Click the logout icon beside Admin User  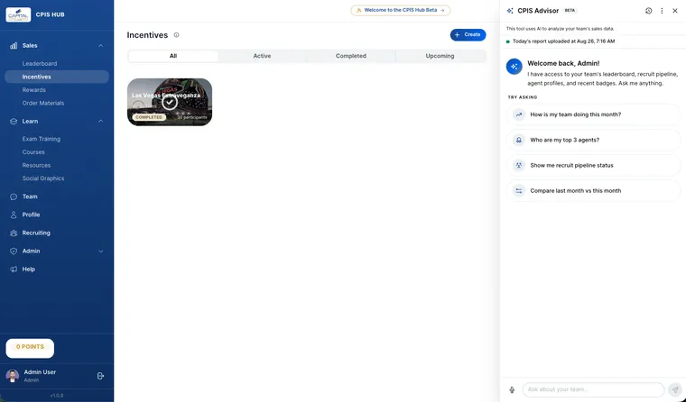pyautogui.click(x=100, y=376)
